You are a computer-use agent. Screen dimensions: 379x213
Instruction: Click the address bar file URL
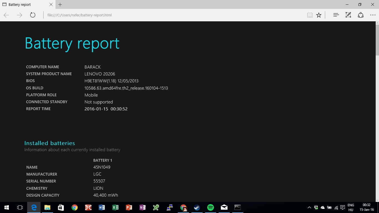79,15
